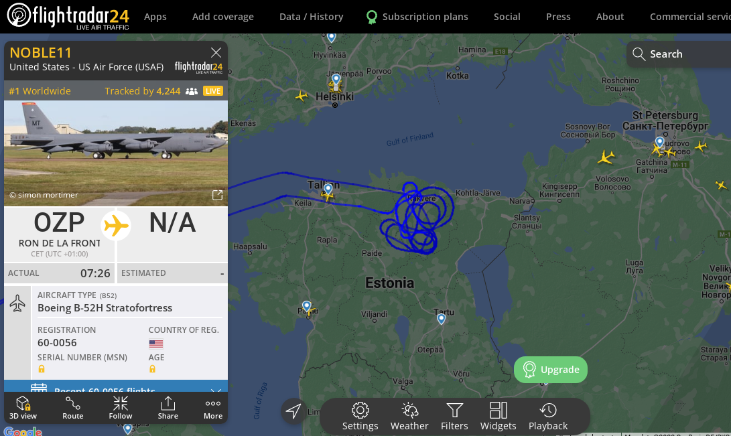Click the green Upgrade button

coord(551,370)
